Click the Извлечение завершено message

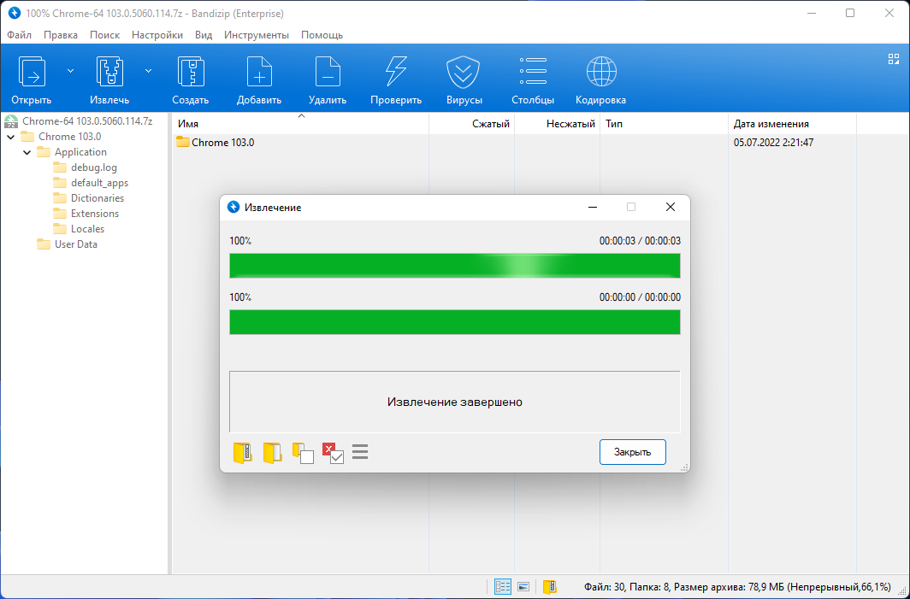455,402
